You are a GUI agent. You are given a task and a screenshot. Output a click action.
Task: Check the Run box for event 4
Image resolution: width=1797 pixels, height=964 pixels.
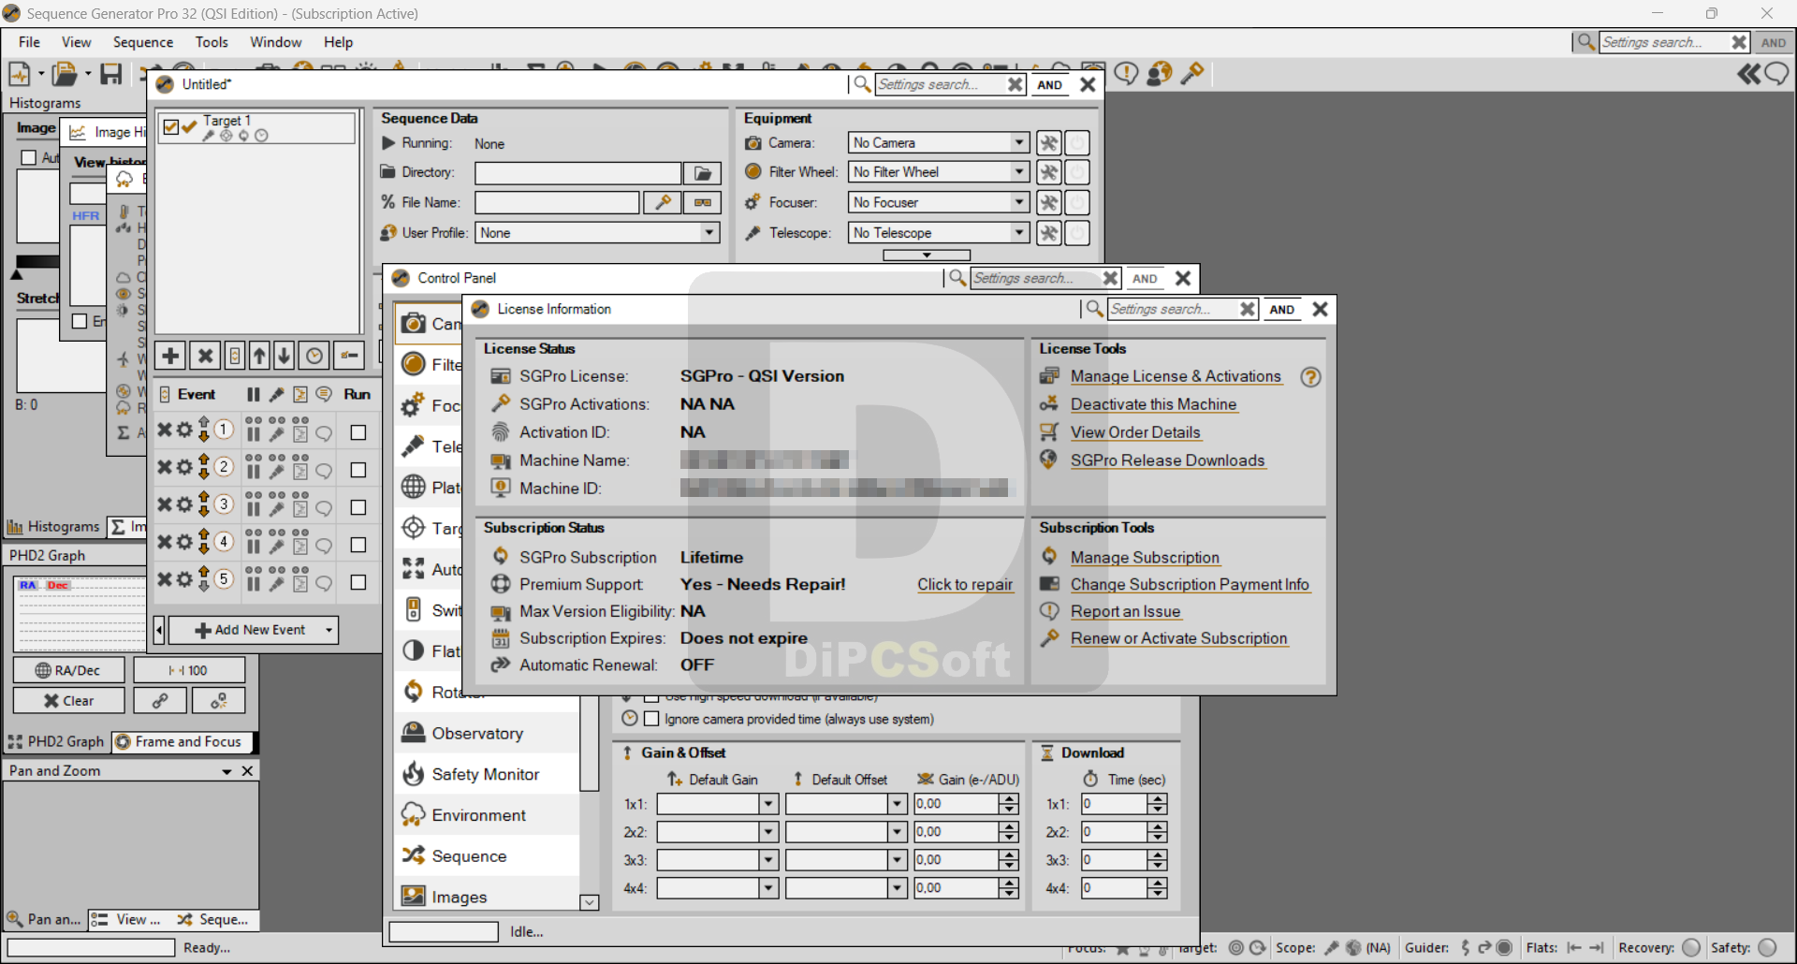point(358,545)
